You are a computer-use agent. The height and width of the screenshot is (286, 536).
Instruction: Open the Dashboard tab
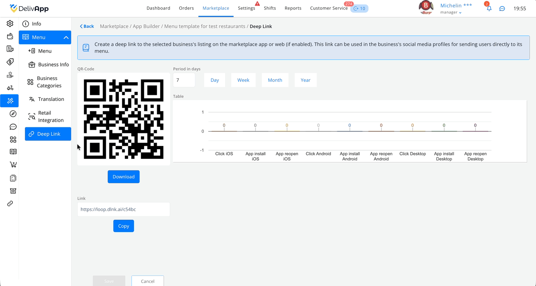pyautogui.click(x=159, y=8)
